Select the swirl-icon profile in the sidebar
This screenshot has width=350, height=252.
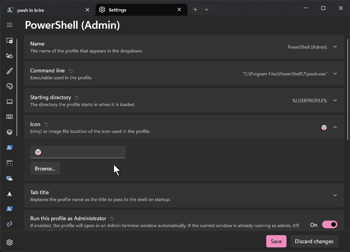pos(10,224)
